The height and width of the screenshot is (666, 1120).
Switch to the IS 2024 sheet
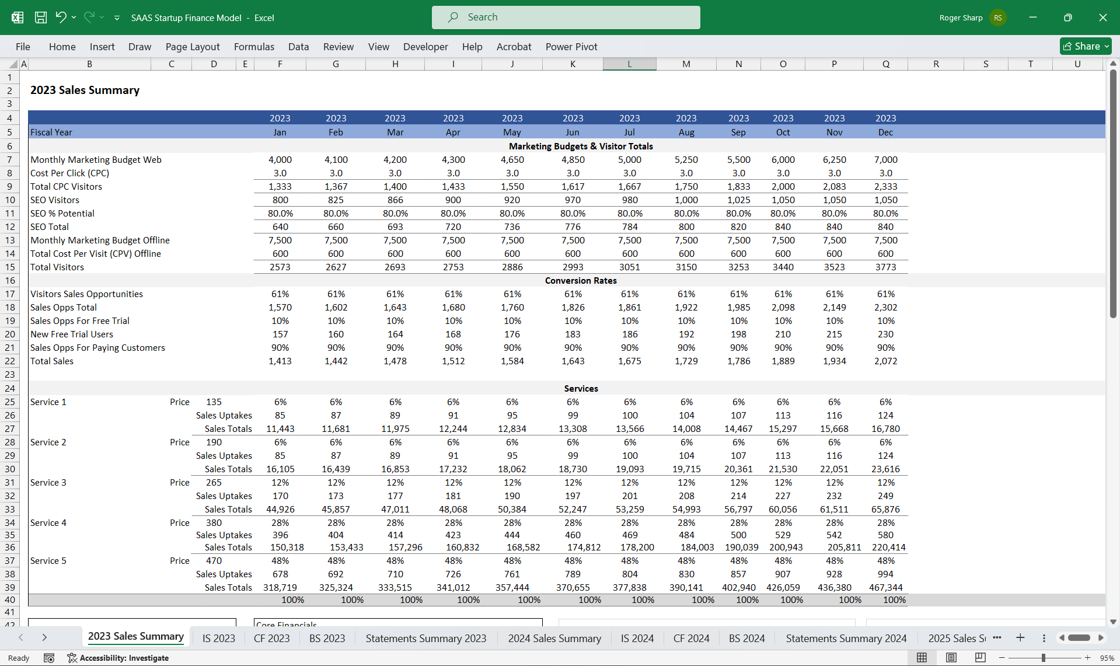tap(637, 639)
